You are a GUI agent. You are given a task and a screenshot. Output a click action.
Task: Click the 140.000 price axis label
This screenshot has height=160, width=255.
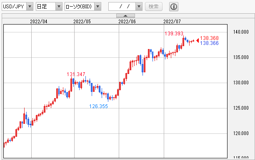(241, 32)
